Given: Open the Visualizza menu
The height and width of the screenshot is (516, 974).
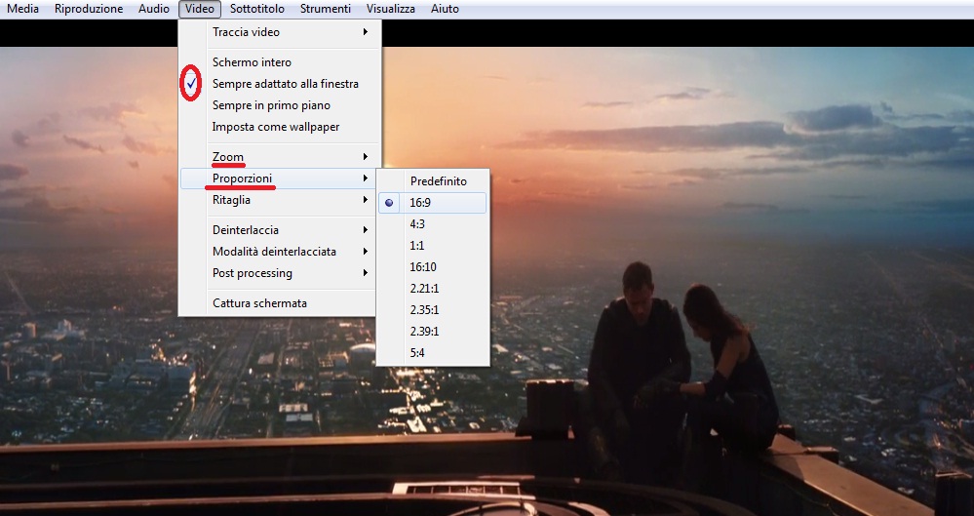Looking at the screenshot, I should (390, 9).
